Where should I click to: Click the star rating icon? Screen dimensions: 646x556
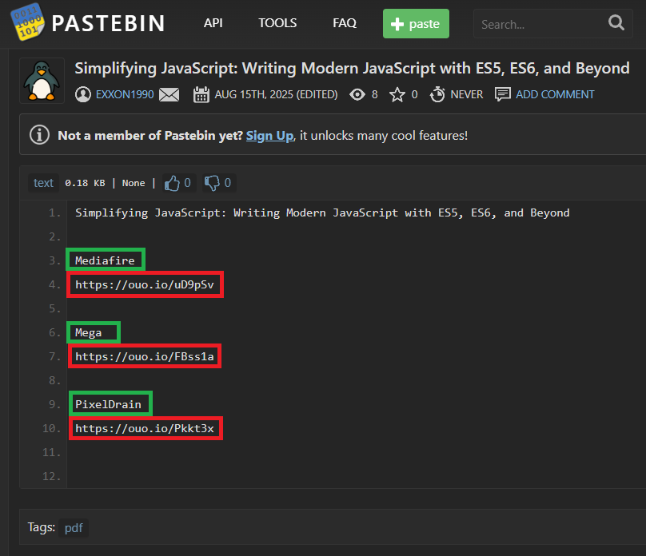(x=397, y=95)
